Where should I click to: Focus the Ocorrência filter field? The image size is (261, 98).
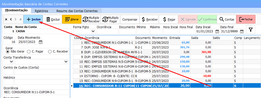107,31
